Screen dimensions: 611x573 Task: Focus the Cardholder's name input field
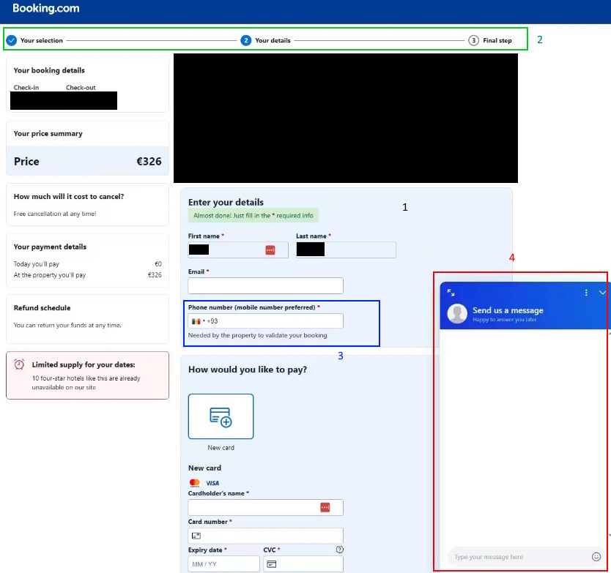pyautogui.click(x=265, y=507)
